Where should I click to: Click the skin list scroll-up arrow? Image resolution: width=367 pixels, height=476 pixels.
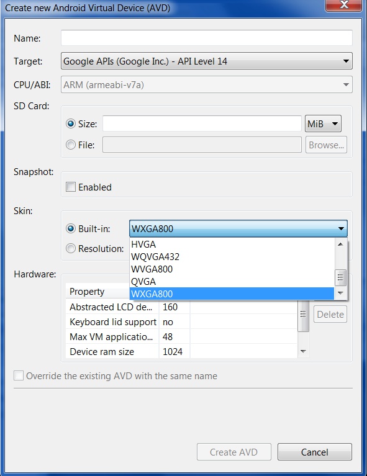point(340,245)
